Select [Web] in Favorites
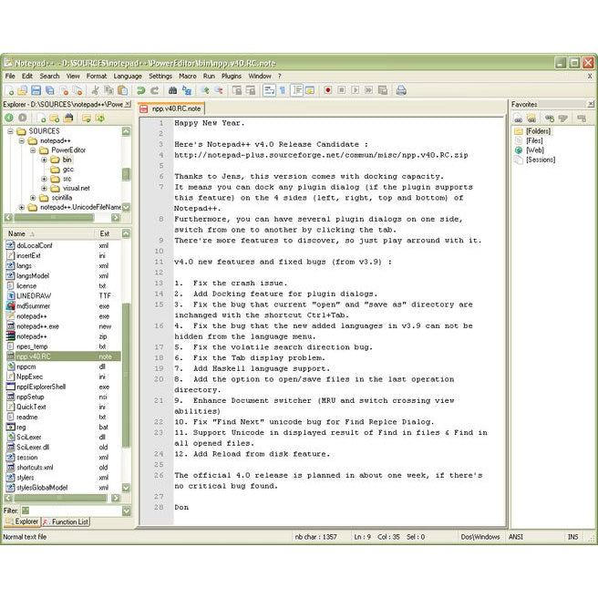The image size is (598, 598). tap(535, 150)
